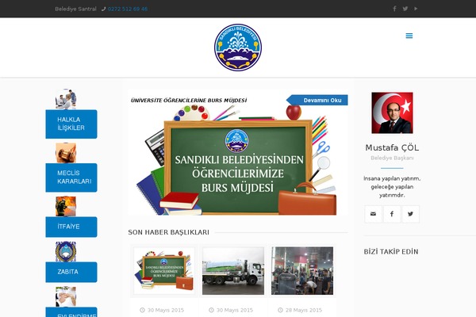Open Twitter icon in top bar

(x=405, y=9)
